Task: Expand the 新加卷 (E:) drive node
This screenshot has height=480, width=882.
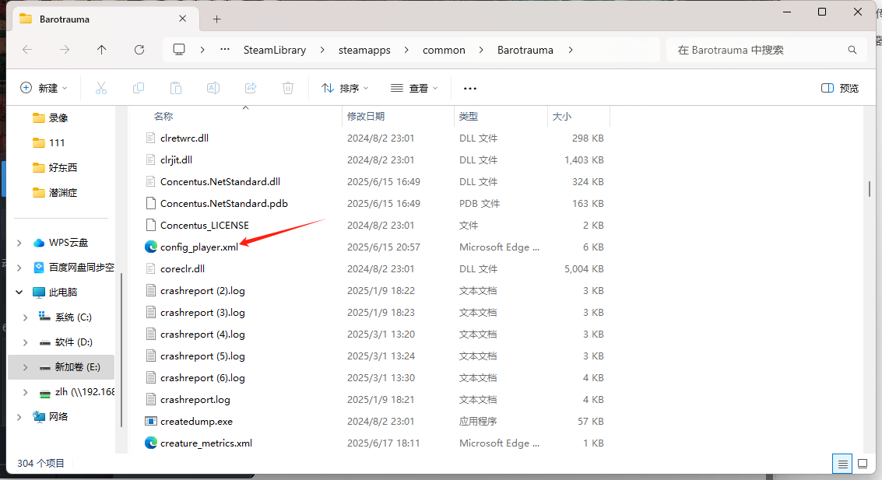Action: point(26,367)
